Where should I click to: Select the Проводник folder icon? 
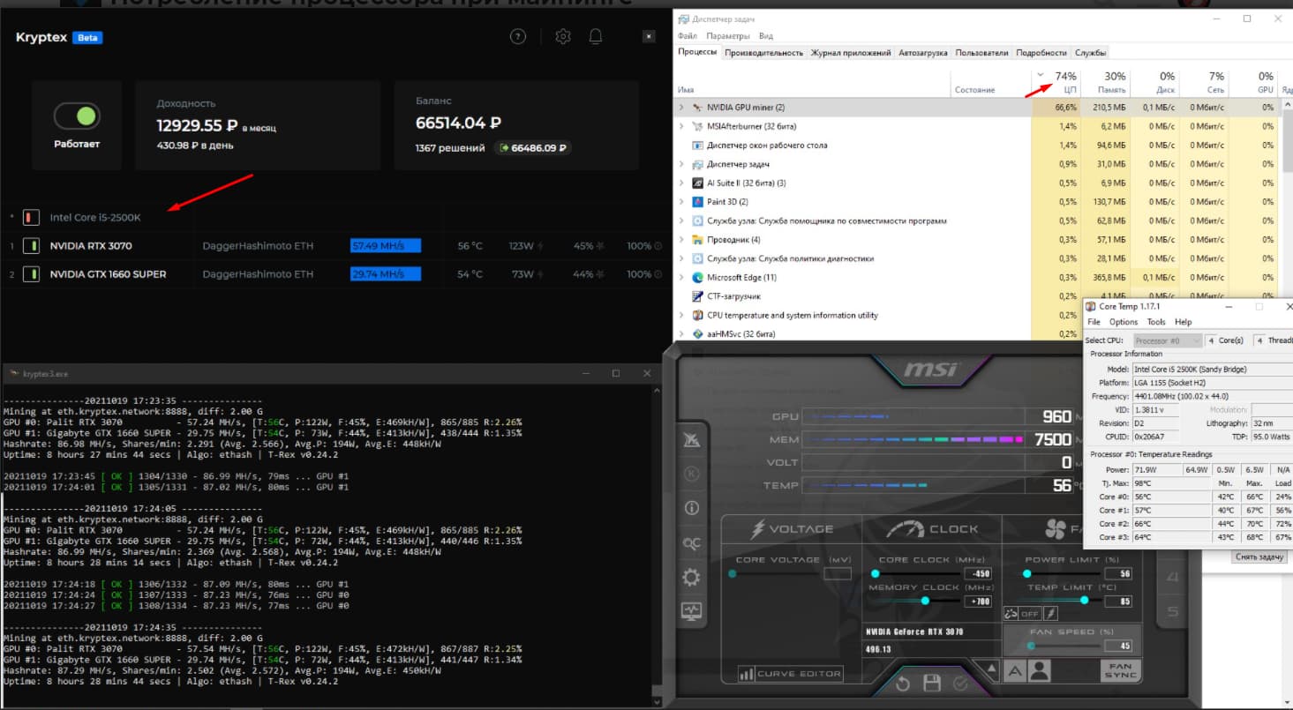697,239
